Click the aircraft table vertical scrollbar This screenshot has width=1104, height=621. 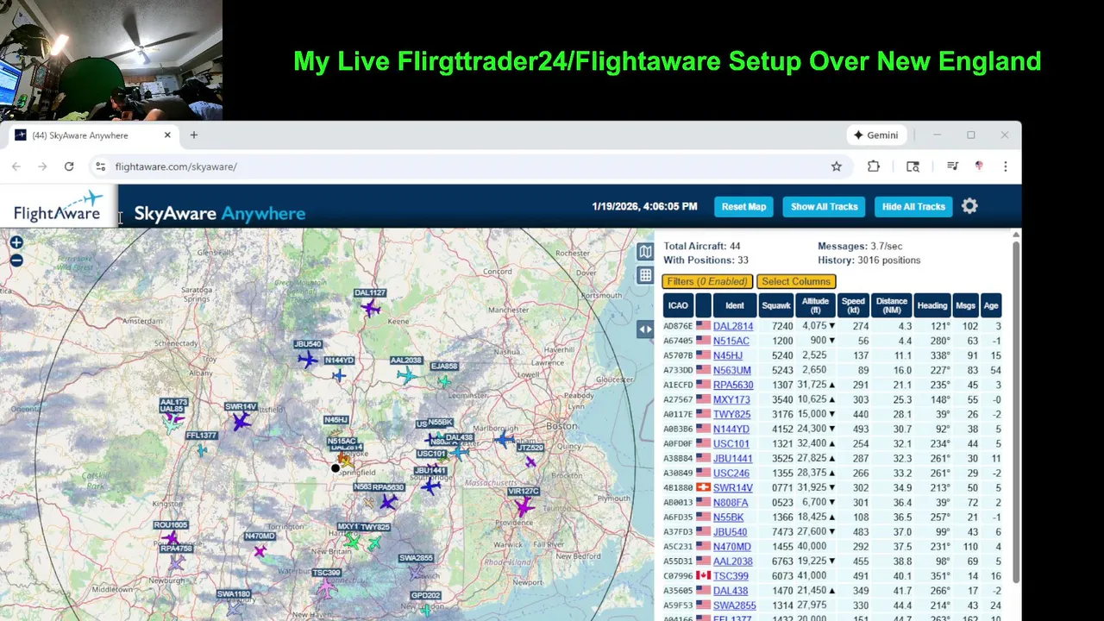pos(1016,412)
